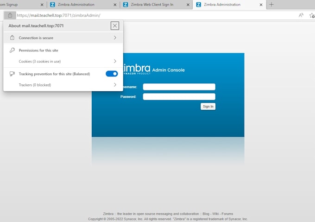315x222 pixels.
Task: Click the Zimbra favicon on the active Administration tab
Action: (x=198, y=5)
